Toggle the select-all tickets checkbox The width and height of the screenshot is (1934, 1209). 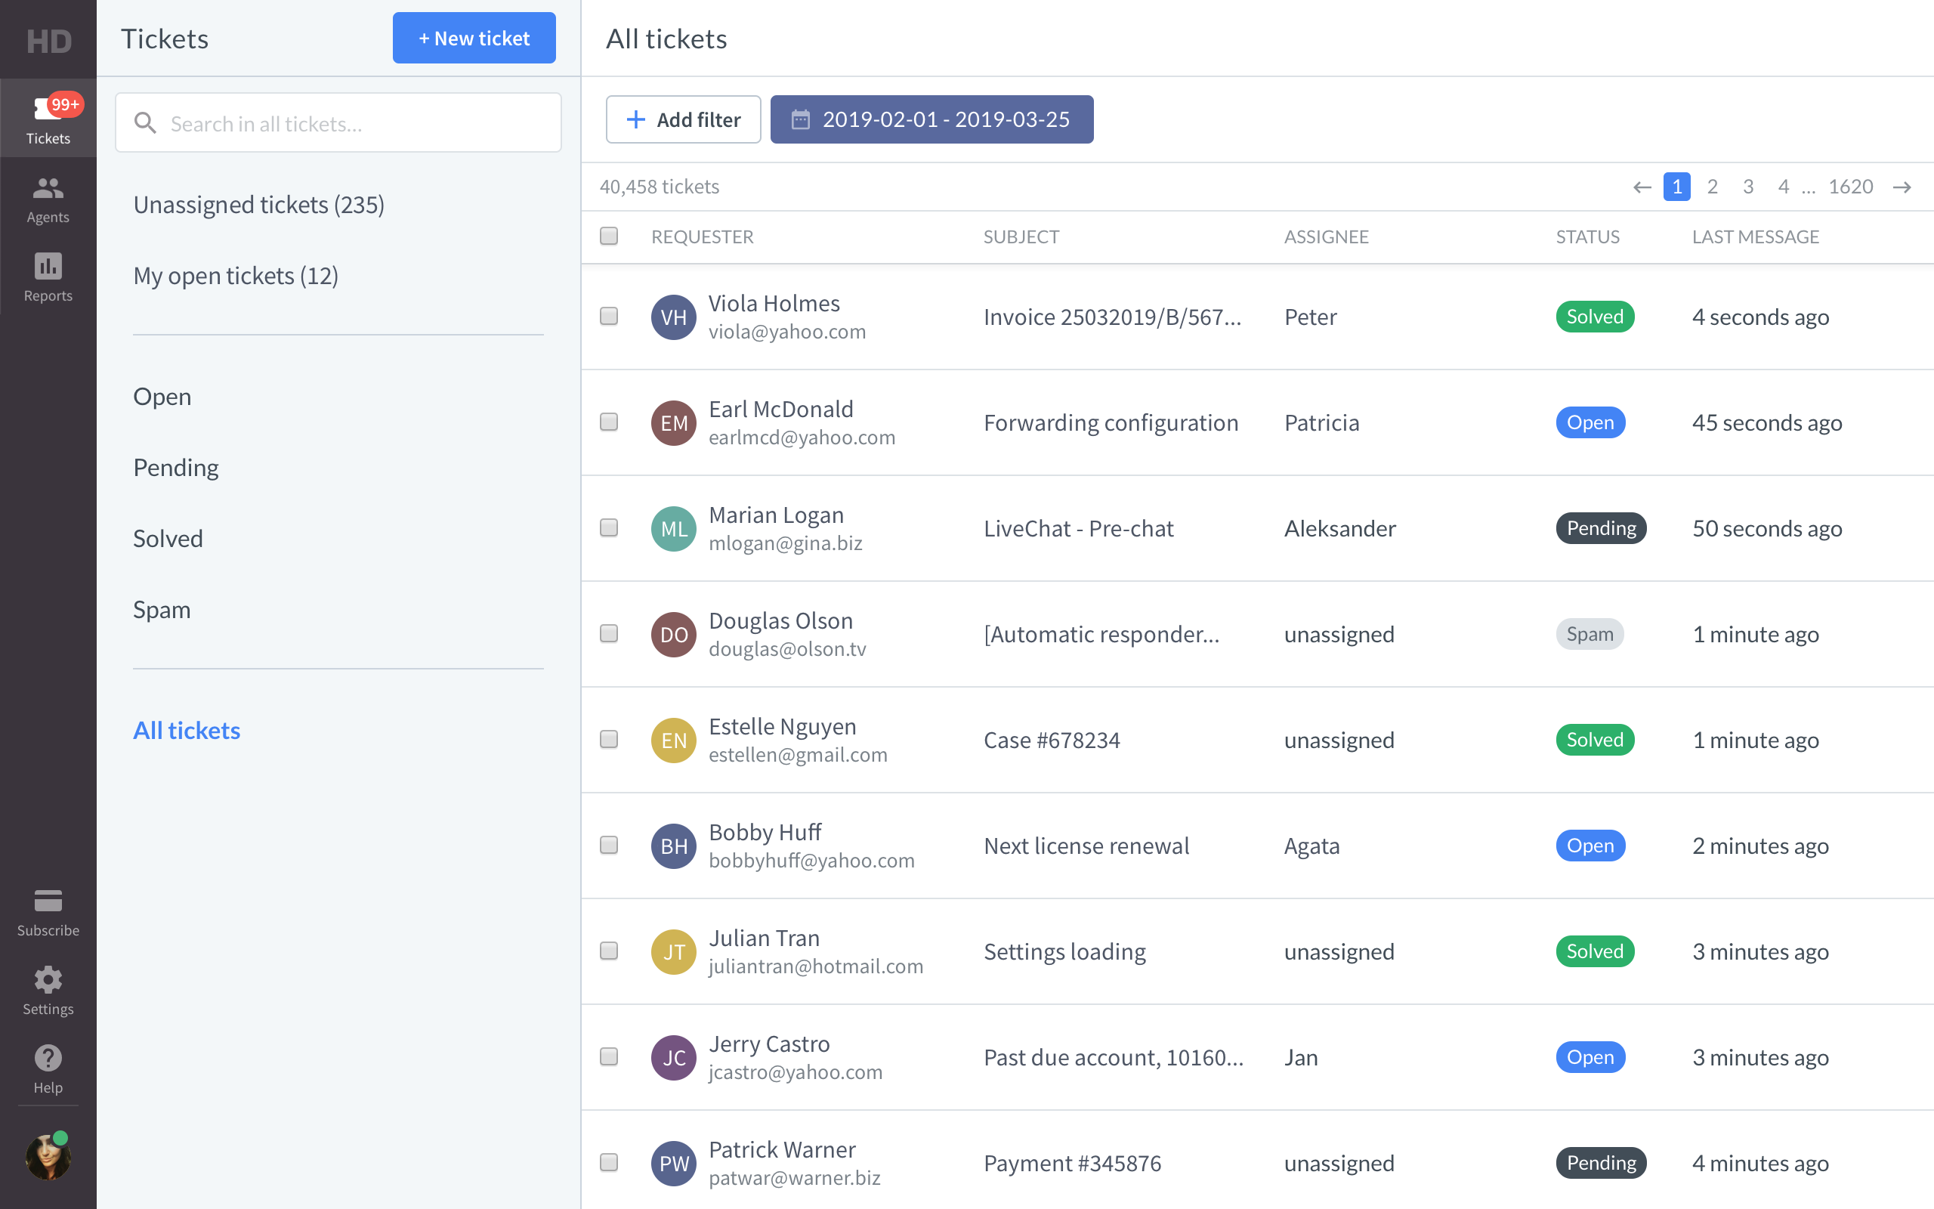point(609,236)
